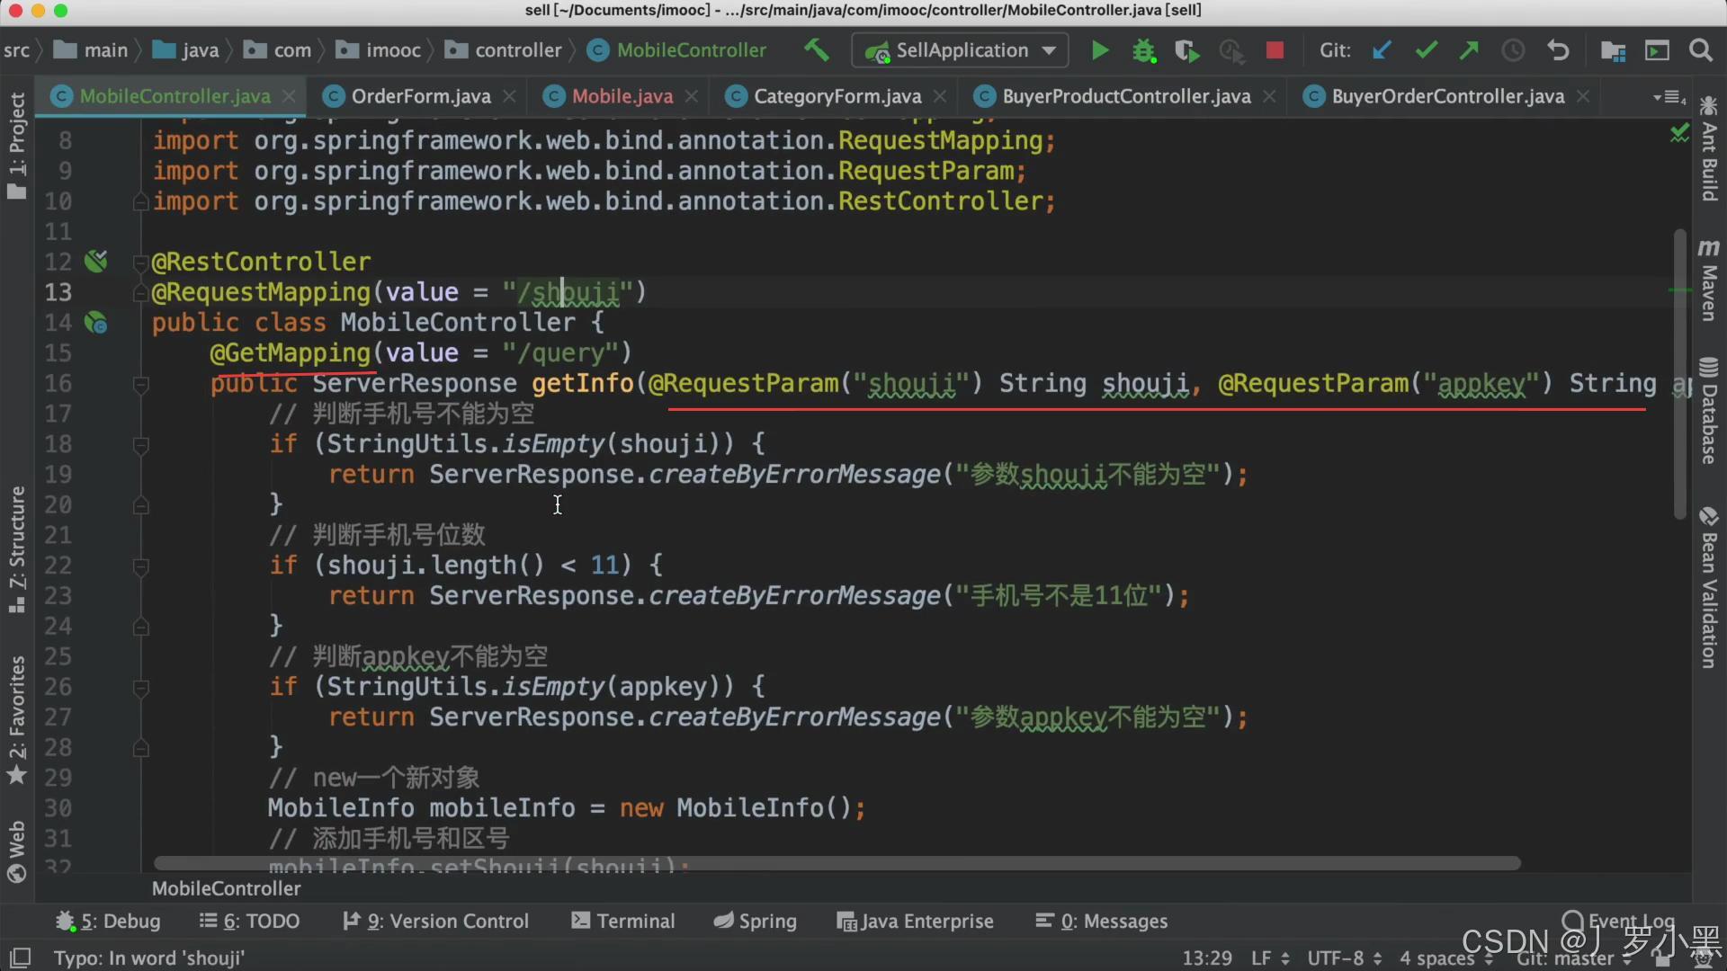
Task: Push commits with Git green arrow
Action: coord(1469,50)
